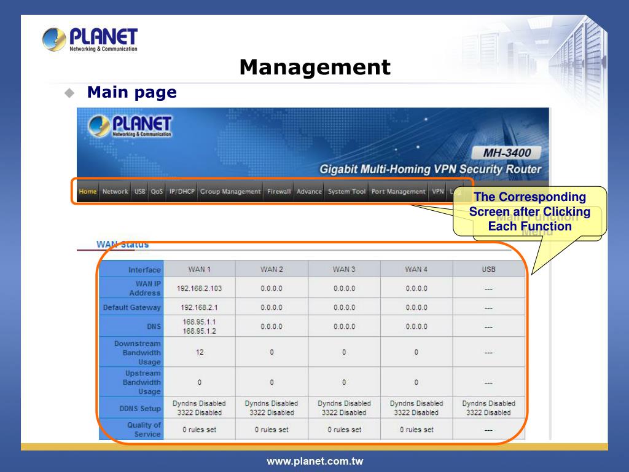Select the USB column header in table
Viewport: 629px width, 472px height.
pos(488,269)
